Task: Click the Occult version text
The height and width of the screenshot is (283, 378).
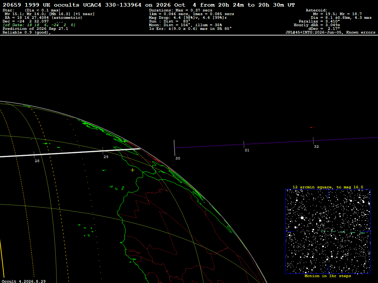Action: click(x=24, y=281)
